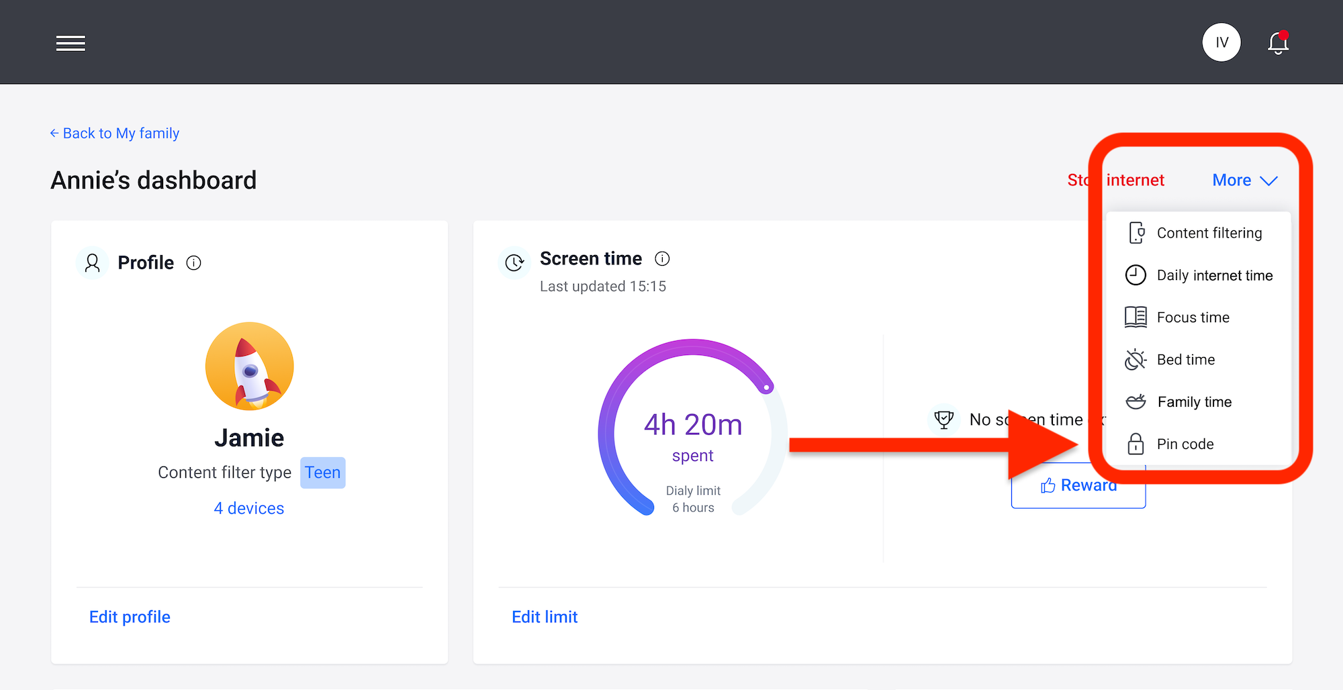The image size is (1343, 690).
Task: Click the Focus time book icon
Action: click(1136, 317)
